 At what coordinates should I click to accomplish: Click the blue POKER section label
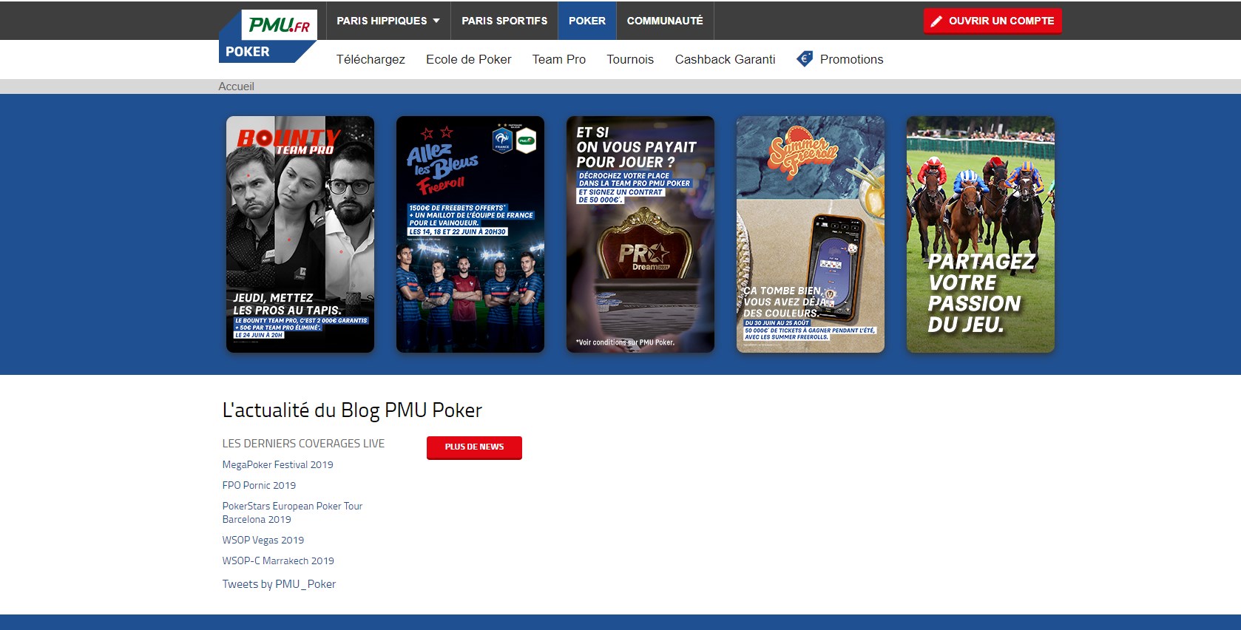click(248, 52)
